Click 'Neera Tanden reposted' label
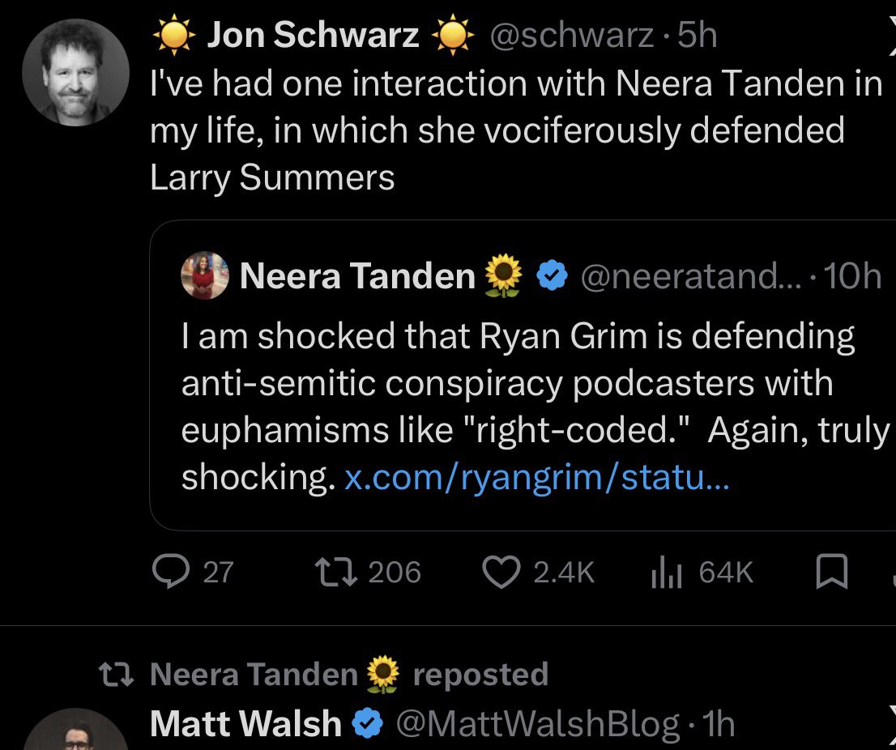This screenshot has width=896, height=750. click(x=348, y=675)
